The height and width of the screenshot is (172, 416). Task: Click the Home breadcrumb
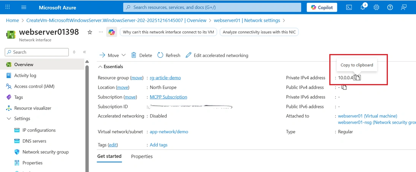tap(13, 21)
